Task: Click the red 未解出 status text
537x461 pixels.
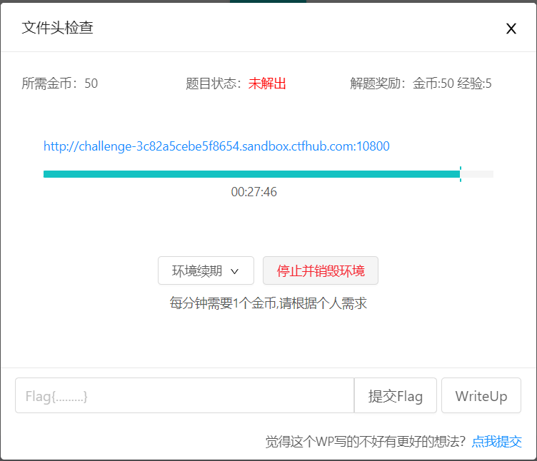Action: click(267, 83)
